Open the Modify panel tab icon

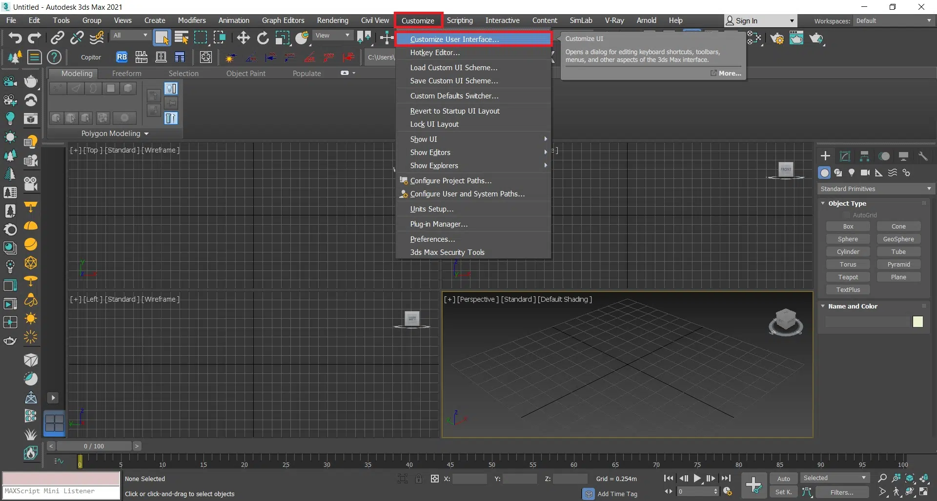coord(845,156)
